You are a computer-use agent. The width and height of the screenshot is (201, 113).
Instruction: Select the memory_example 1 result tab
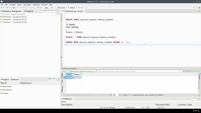[x=69, y=68]
